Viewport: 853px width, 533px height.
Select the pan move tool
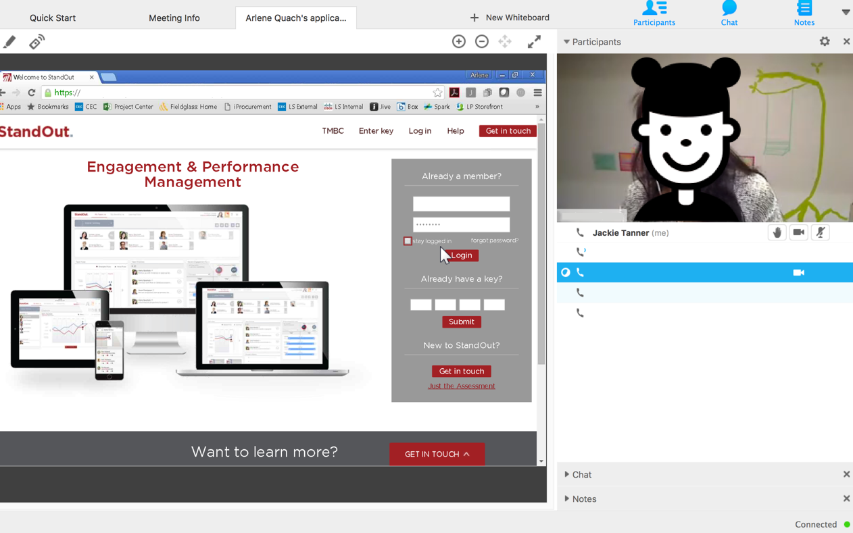pyautogui.click(x=505, y=42)
